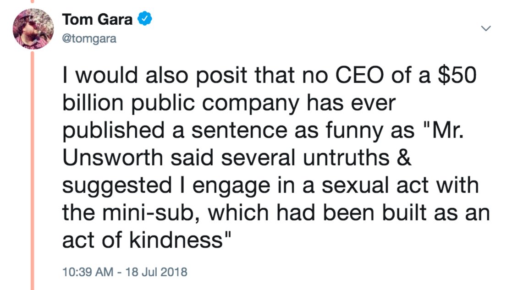Click the word "kindness" ending the tweet

[x=176, y=240]
